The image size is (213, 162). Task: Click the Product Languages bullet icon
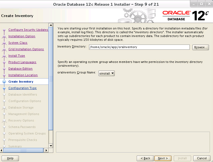click(4, 62)
